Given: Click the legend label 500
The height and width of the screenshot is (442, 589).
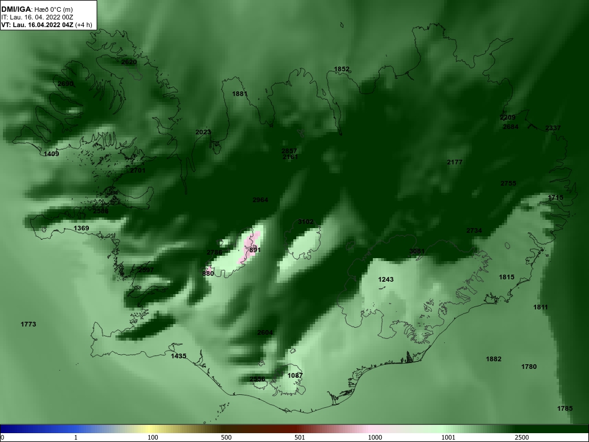Looking at the screenshot, I should click(226, 437).
